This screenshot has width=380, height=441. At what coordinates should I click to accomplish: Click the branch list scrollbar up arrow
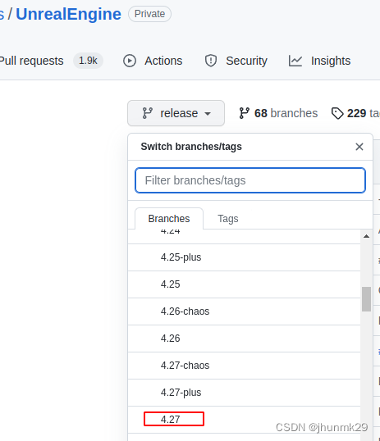(366, 236)
